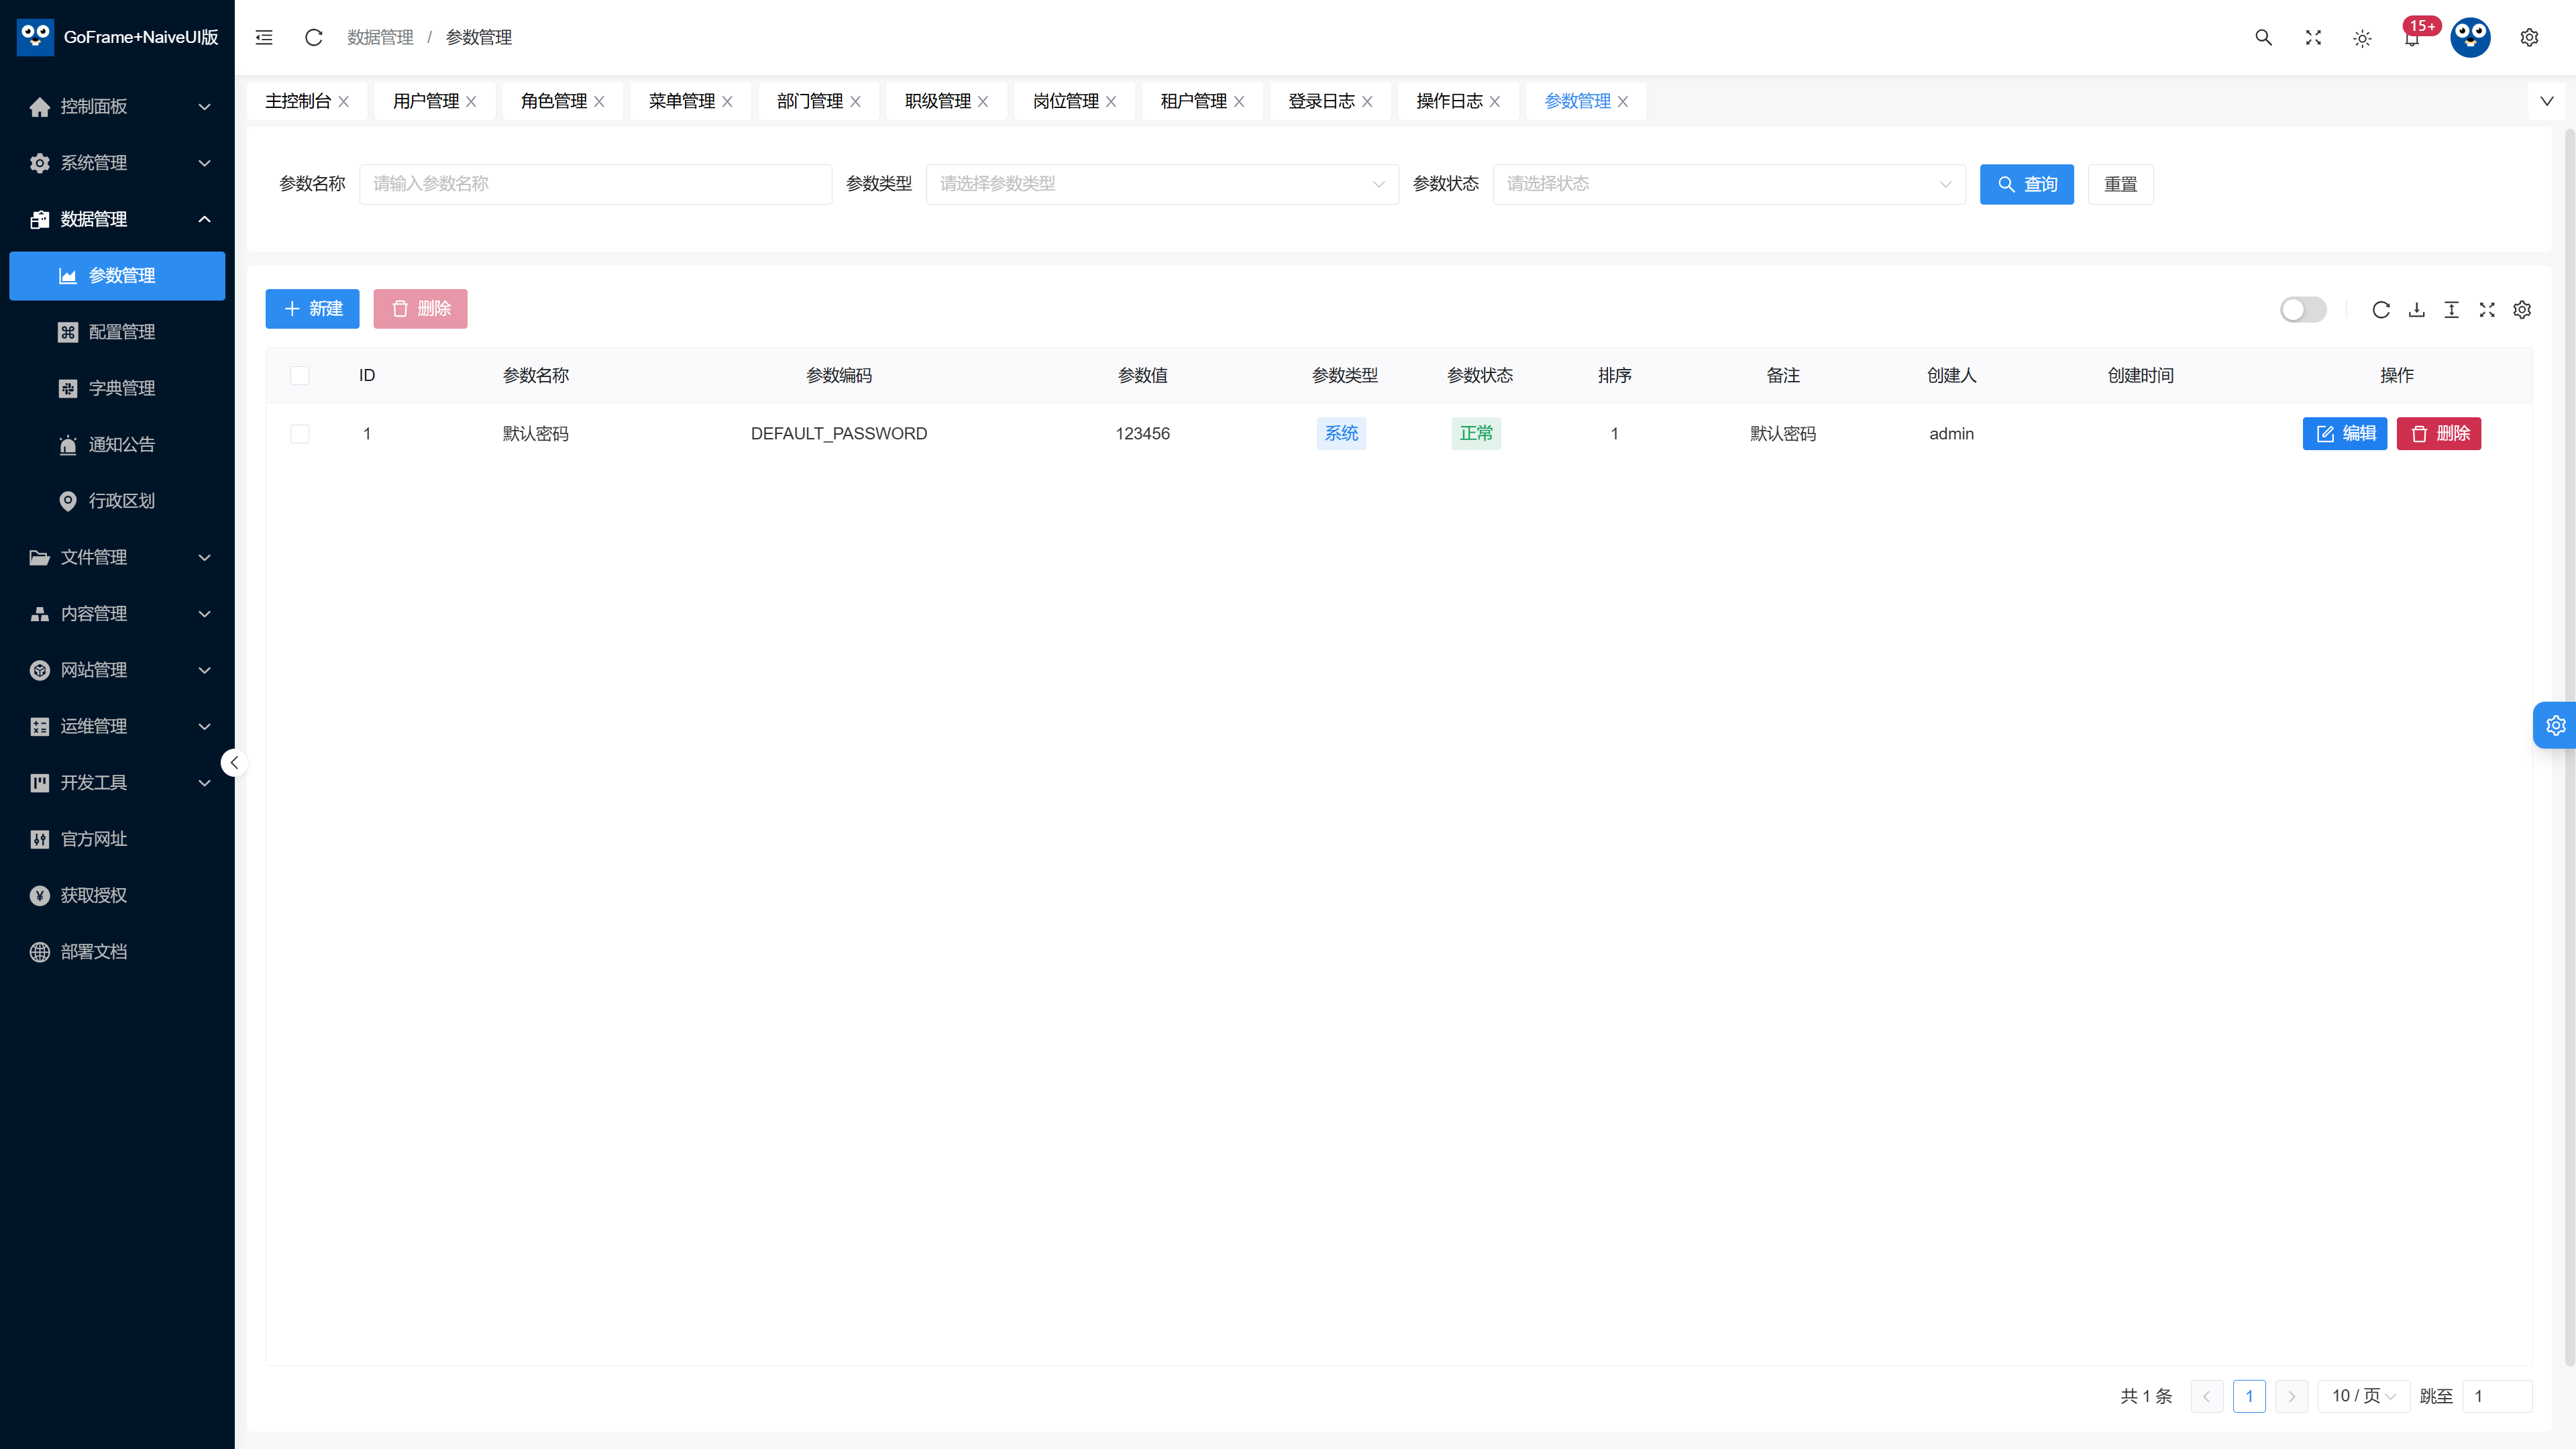
Task: Open 通知公告 in the sidebar
Action: [x=118, y=444]
